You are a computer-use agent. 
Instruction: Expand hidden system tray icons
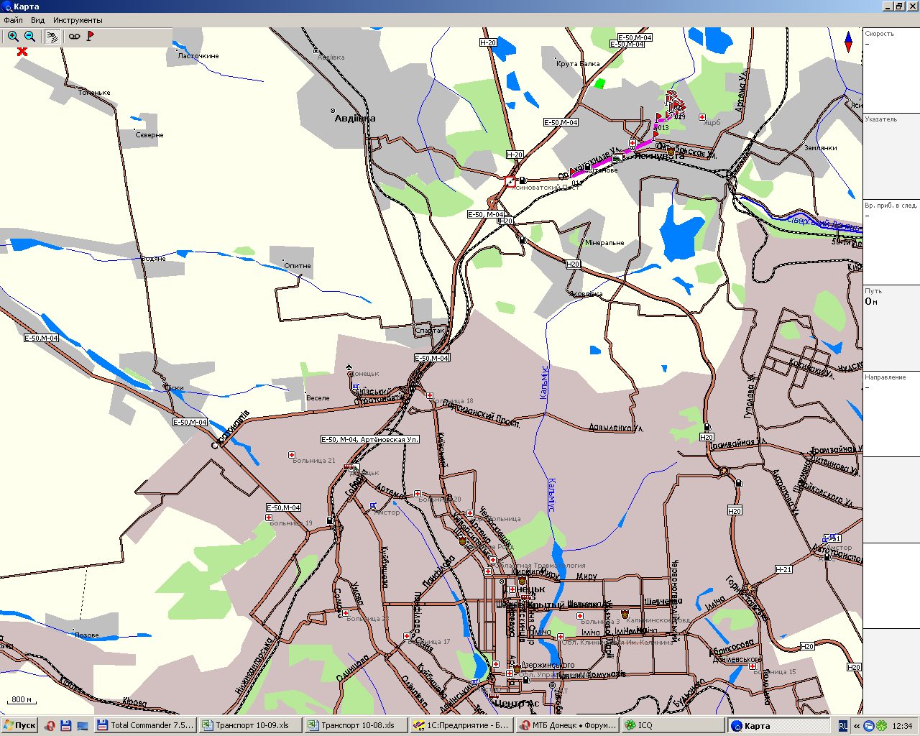[x=857, y=726]
